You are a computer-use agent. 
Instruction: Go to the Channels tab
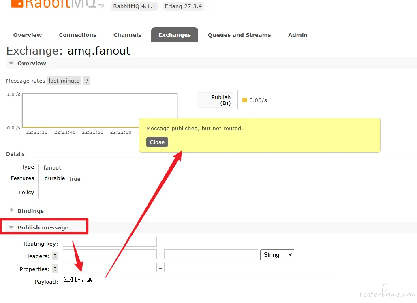127,35
